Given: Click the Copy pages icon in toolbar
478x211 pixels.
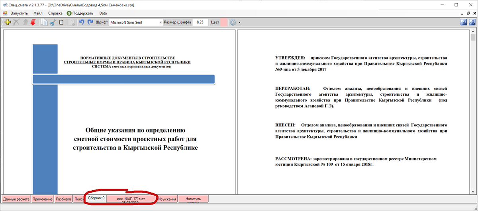Looking at the screenshot, I should click(43, 22).
